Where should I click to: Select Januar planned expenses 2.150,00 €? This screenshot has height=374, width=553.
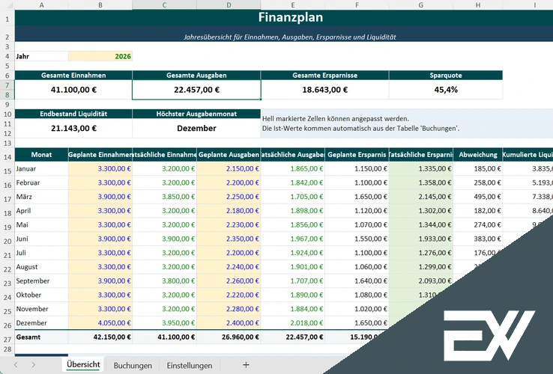pos(229,169)
